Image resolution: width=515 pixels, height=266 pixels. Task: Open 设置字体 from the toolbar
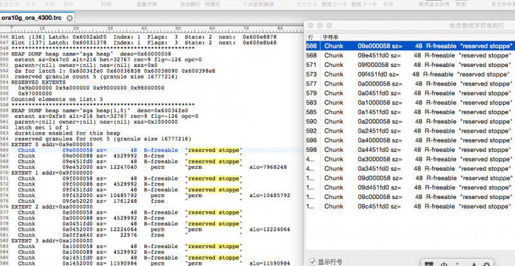point(147,5)
